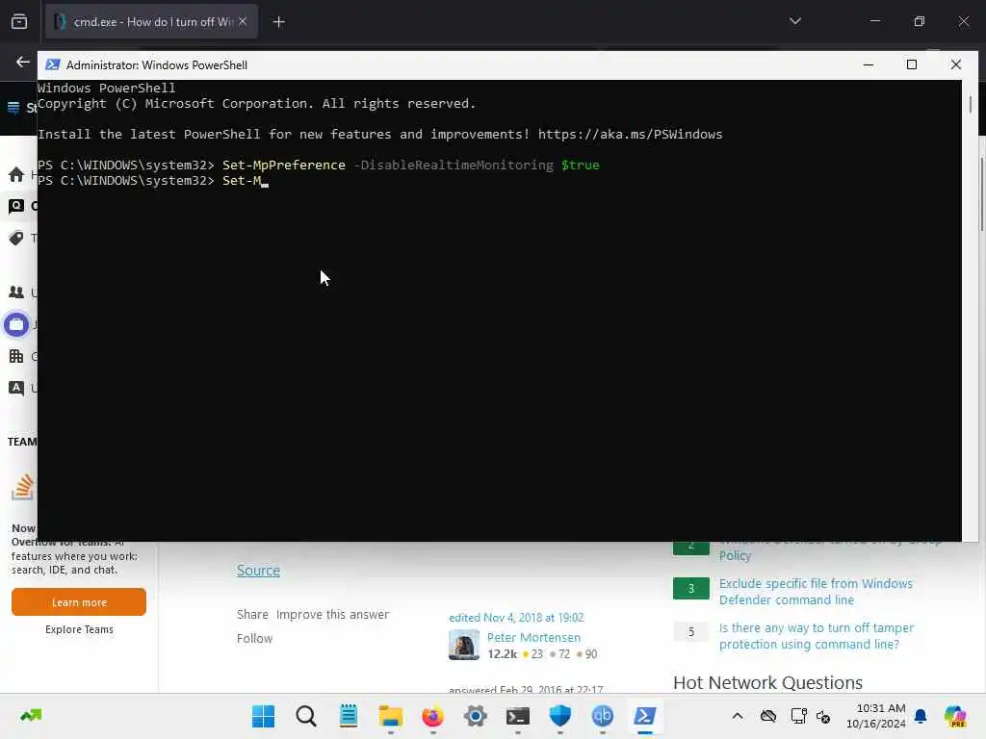
Task: Click the letter A icon in sidebar
Action: (16, 388)
